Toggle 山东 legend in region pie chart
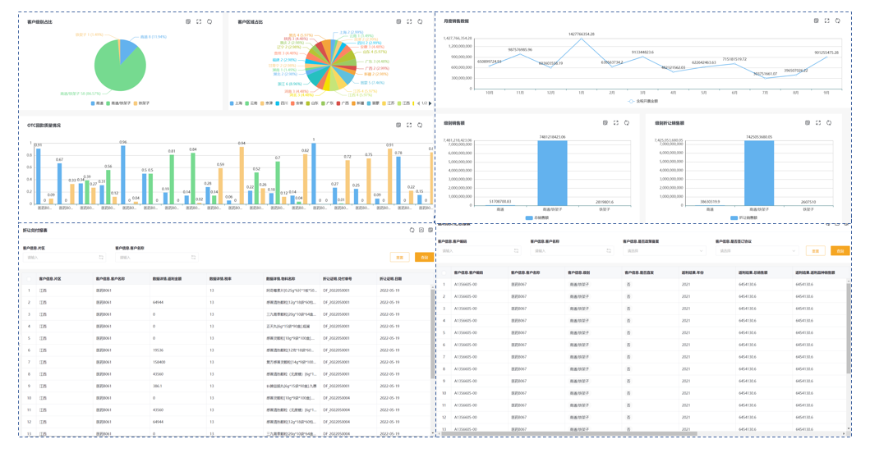This screenshot has height=453, width=870. pos(312,103)
